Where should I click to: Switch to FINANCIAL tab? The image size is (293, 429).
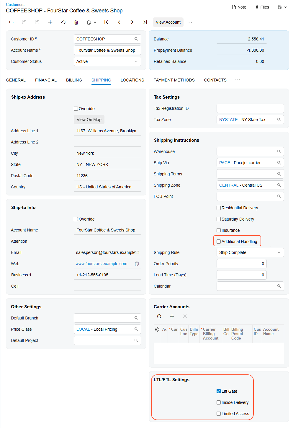click(x=46, y=80)
